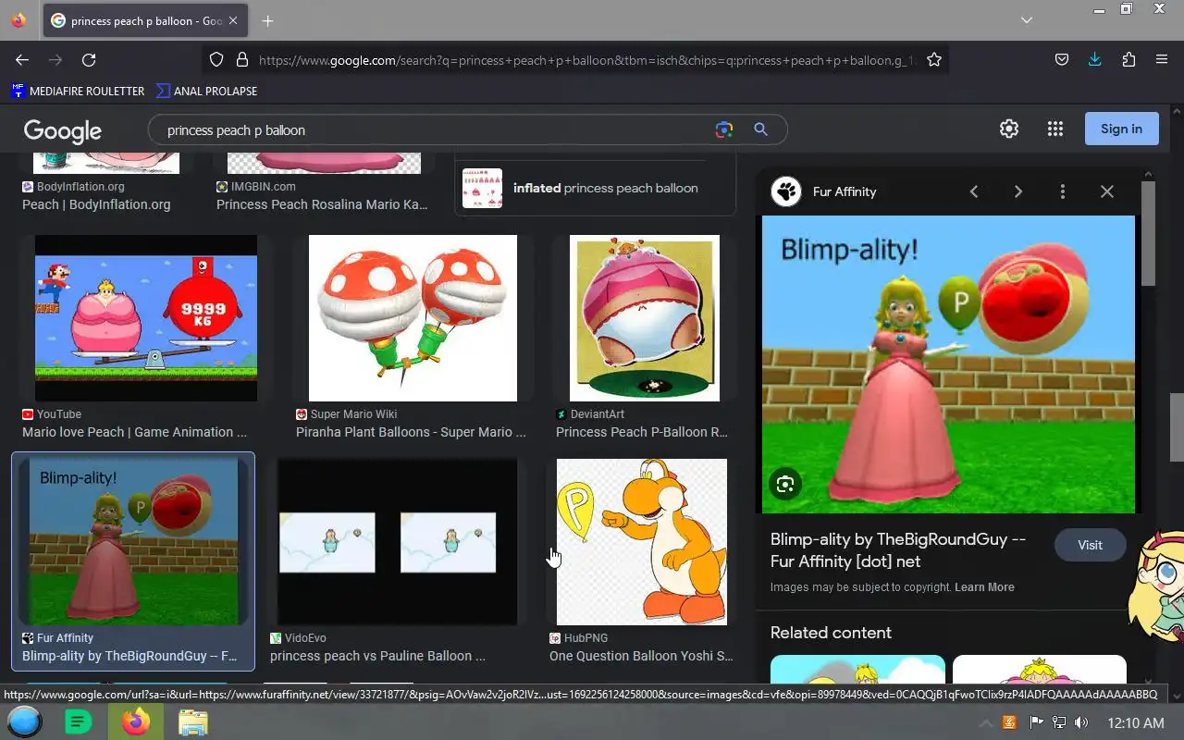The image size is (1184, 740).
Task: Click the list all tabs chevron
Action: 1027,20
